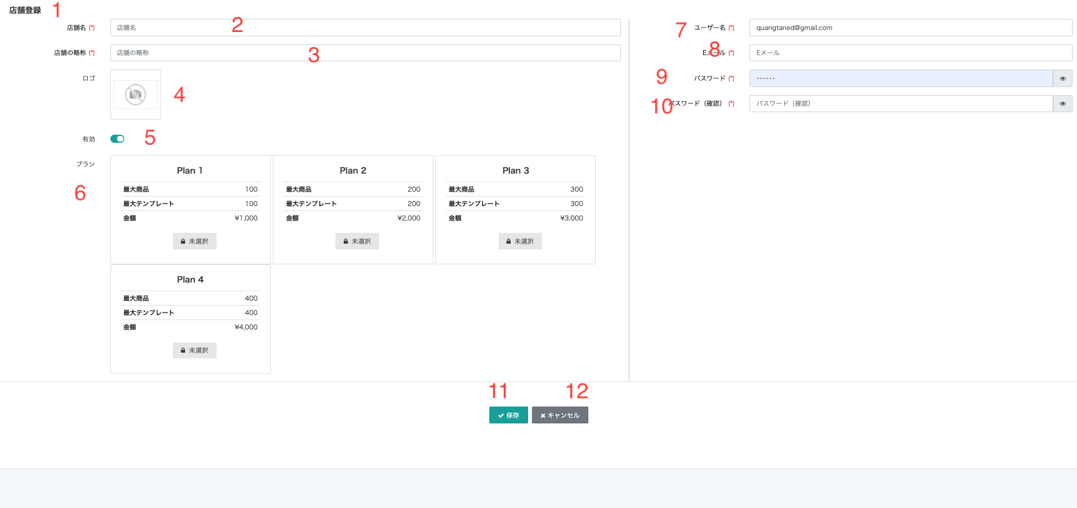Toggle the 有効 switch off
The width and height of the screenshot is (1077, 508).
point(117,139)
